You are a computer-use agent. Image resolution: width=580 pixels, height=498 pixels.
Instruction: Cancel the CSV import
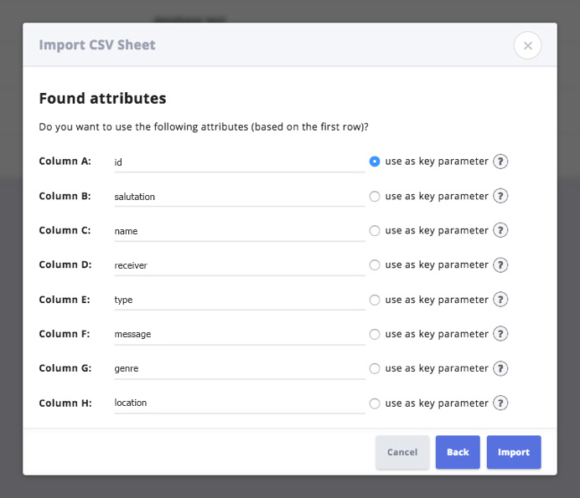pyautogui.click(x=402, y=452)
